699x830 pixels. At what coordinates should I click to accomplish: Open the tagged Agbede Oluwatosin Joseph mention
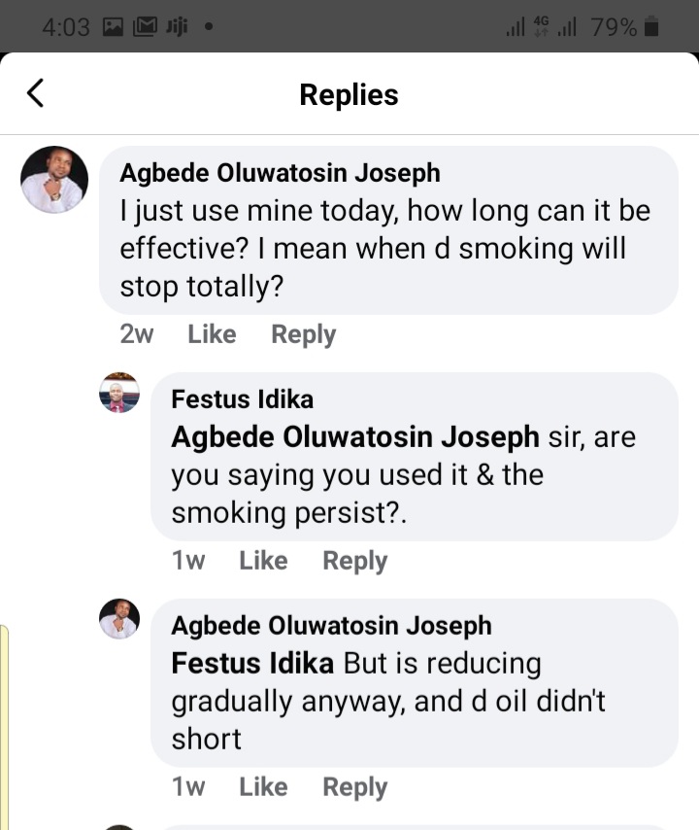(x=354, y=437)
